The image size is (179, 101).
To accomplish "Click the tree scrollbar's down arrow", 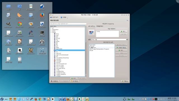I will tap(86, 76).
